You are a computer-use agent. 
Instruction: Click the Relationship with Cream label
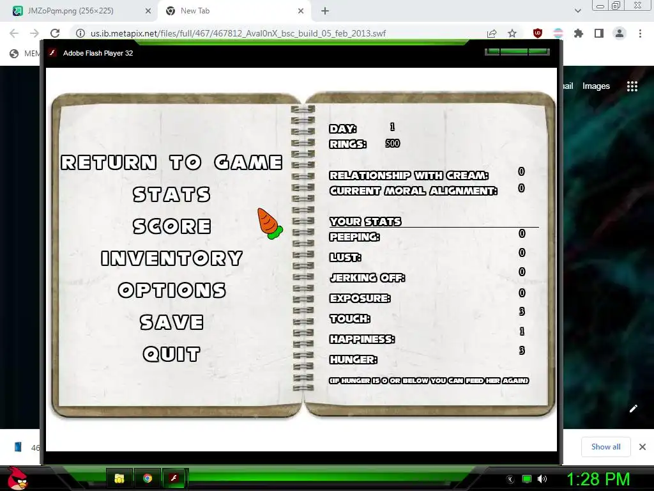pyautogui.click(x=409, y=175)
